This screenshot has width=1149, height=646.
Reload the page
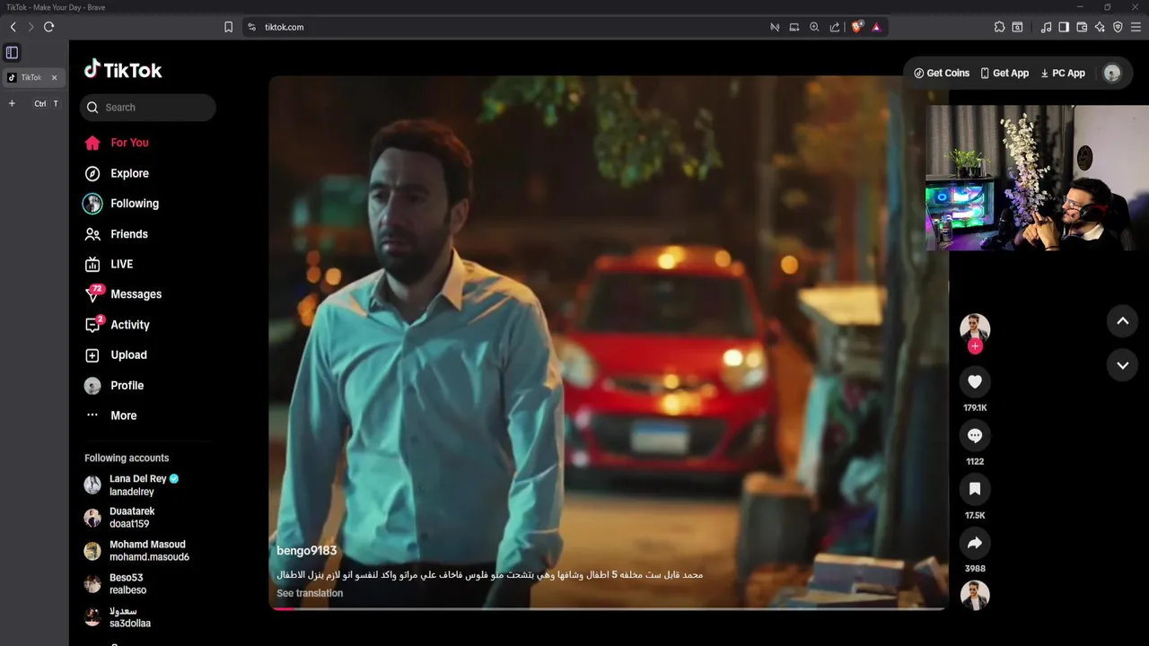[x=49, y=27]
